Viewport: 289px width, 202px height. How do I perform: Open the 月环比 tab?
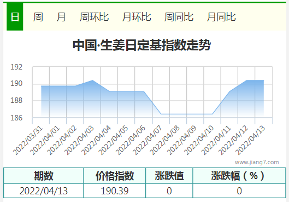pos(137,17)
